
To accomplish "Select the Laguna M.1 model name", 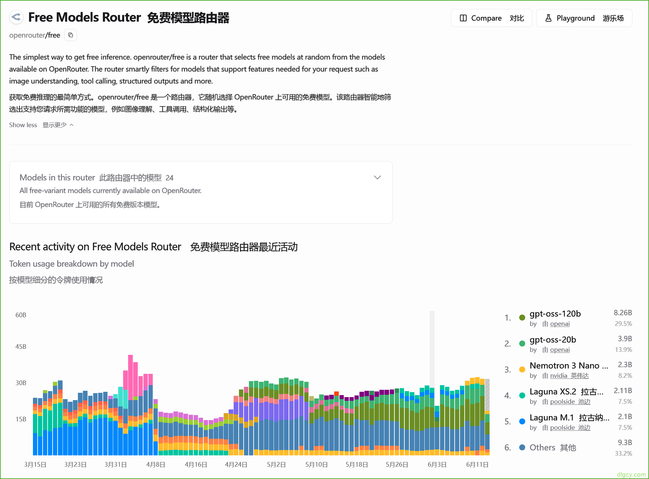I will 569,417.
